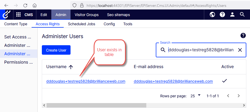Open help from top navigation bar
This screenshot has height=112, width=250.
tap(222, 15)
